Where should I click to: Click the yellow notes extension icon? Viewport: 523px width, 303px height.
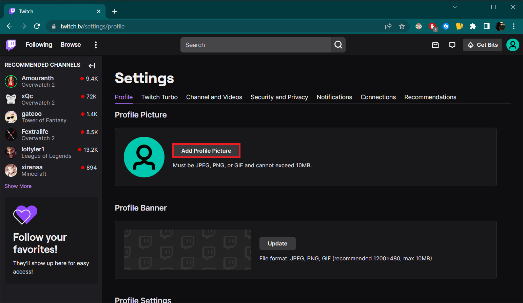pyautogui.click(x=459, y=26)
